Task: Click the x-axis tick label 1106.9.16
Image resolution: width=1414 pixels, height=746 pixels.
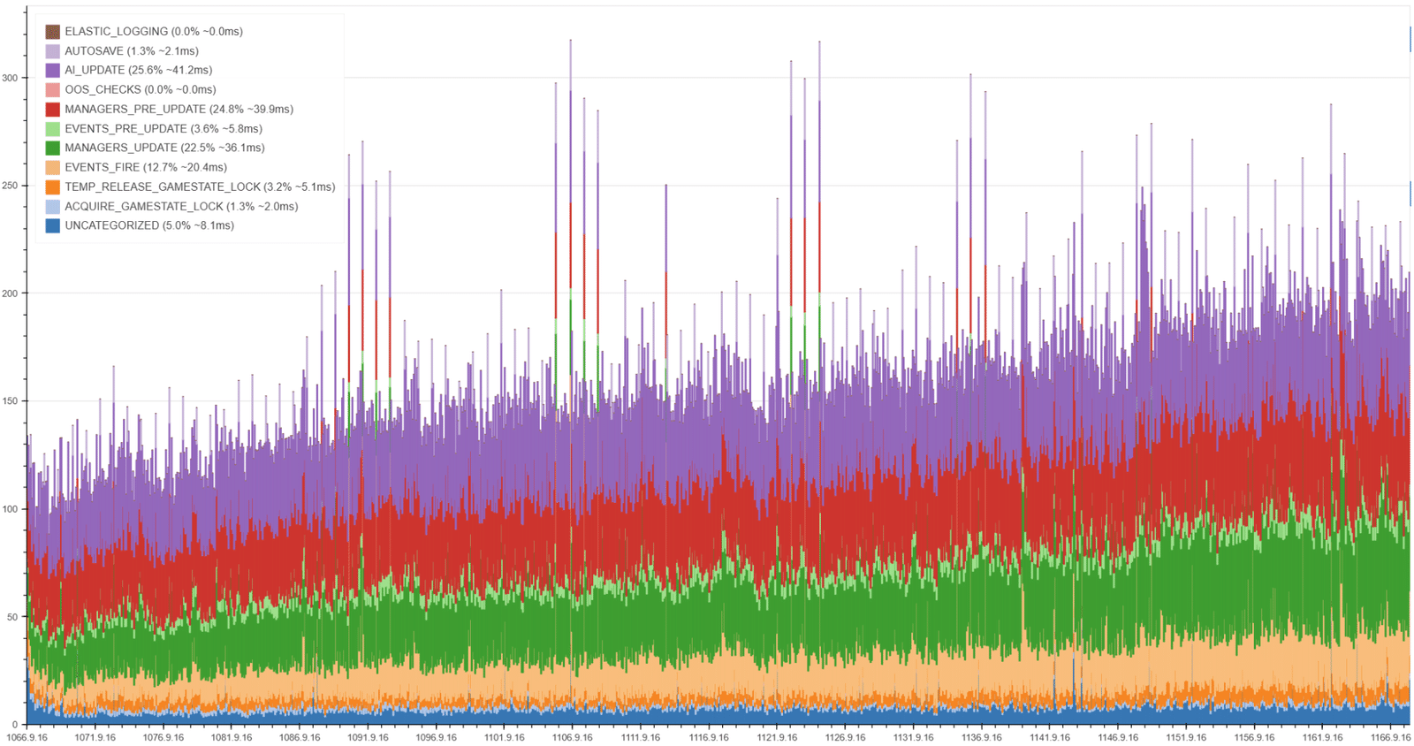Action: (573, 738)
